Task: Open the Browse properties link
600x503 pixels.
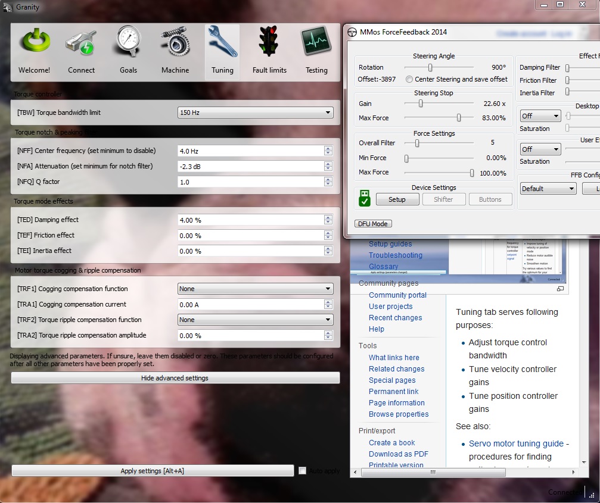Action: click(x=399, y=414)
